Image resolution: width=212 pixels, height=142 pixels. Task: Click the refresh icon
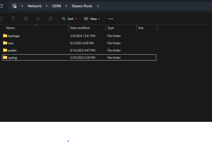pyautogui.click(x=1, y=6)
